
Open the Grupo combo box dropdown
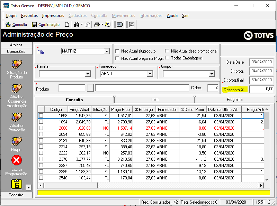click(212, 74)
